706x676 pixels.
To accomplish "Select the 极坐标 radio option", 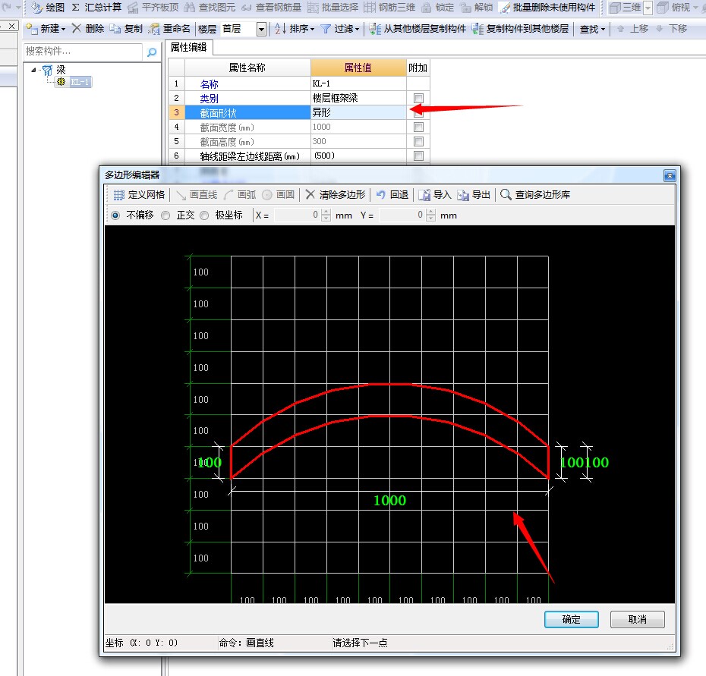I will (204, 215).
